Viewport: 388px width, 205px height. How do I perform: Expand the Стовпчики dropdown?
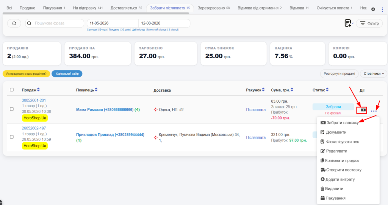click(374, 74)
